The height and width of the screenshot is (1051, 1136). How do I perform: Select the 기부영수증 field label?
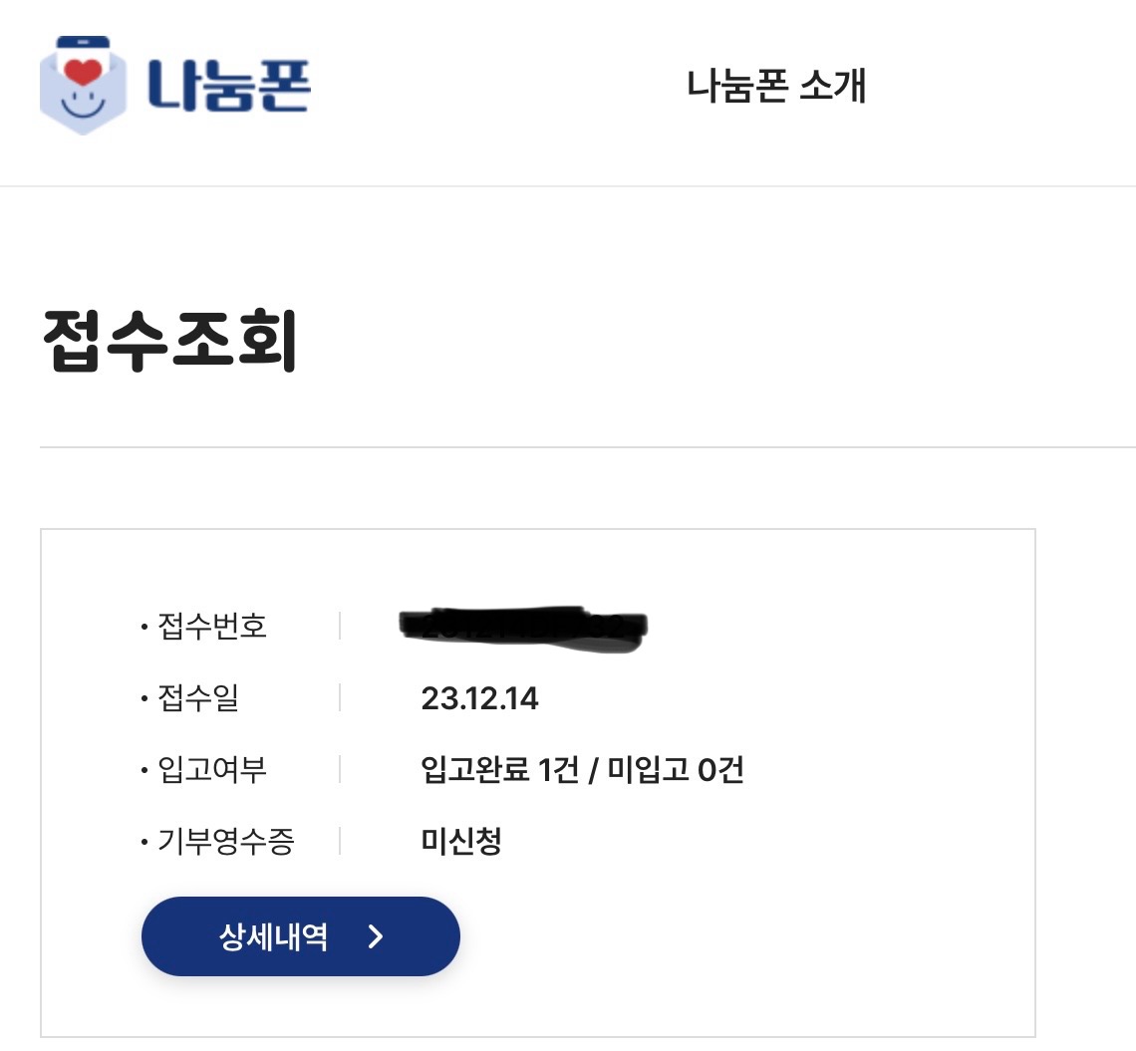pos(225,842)
